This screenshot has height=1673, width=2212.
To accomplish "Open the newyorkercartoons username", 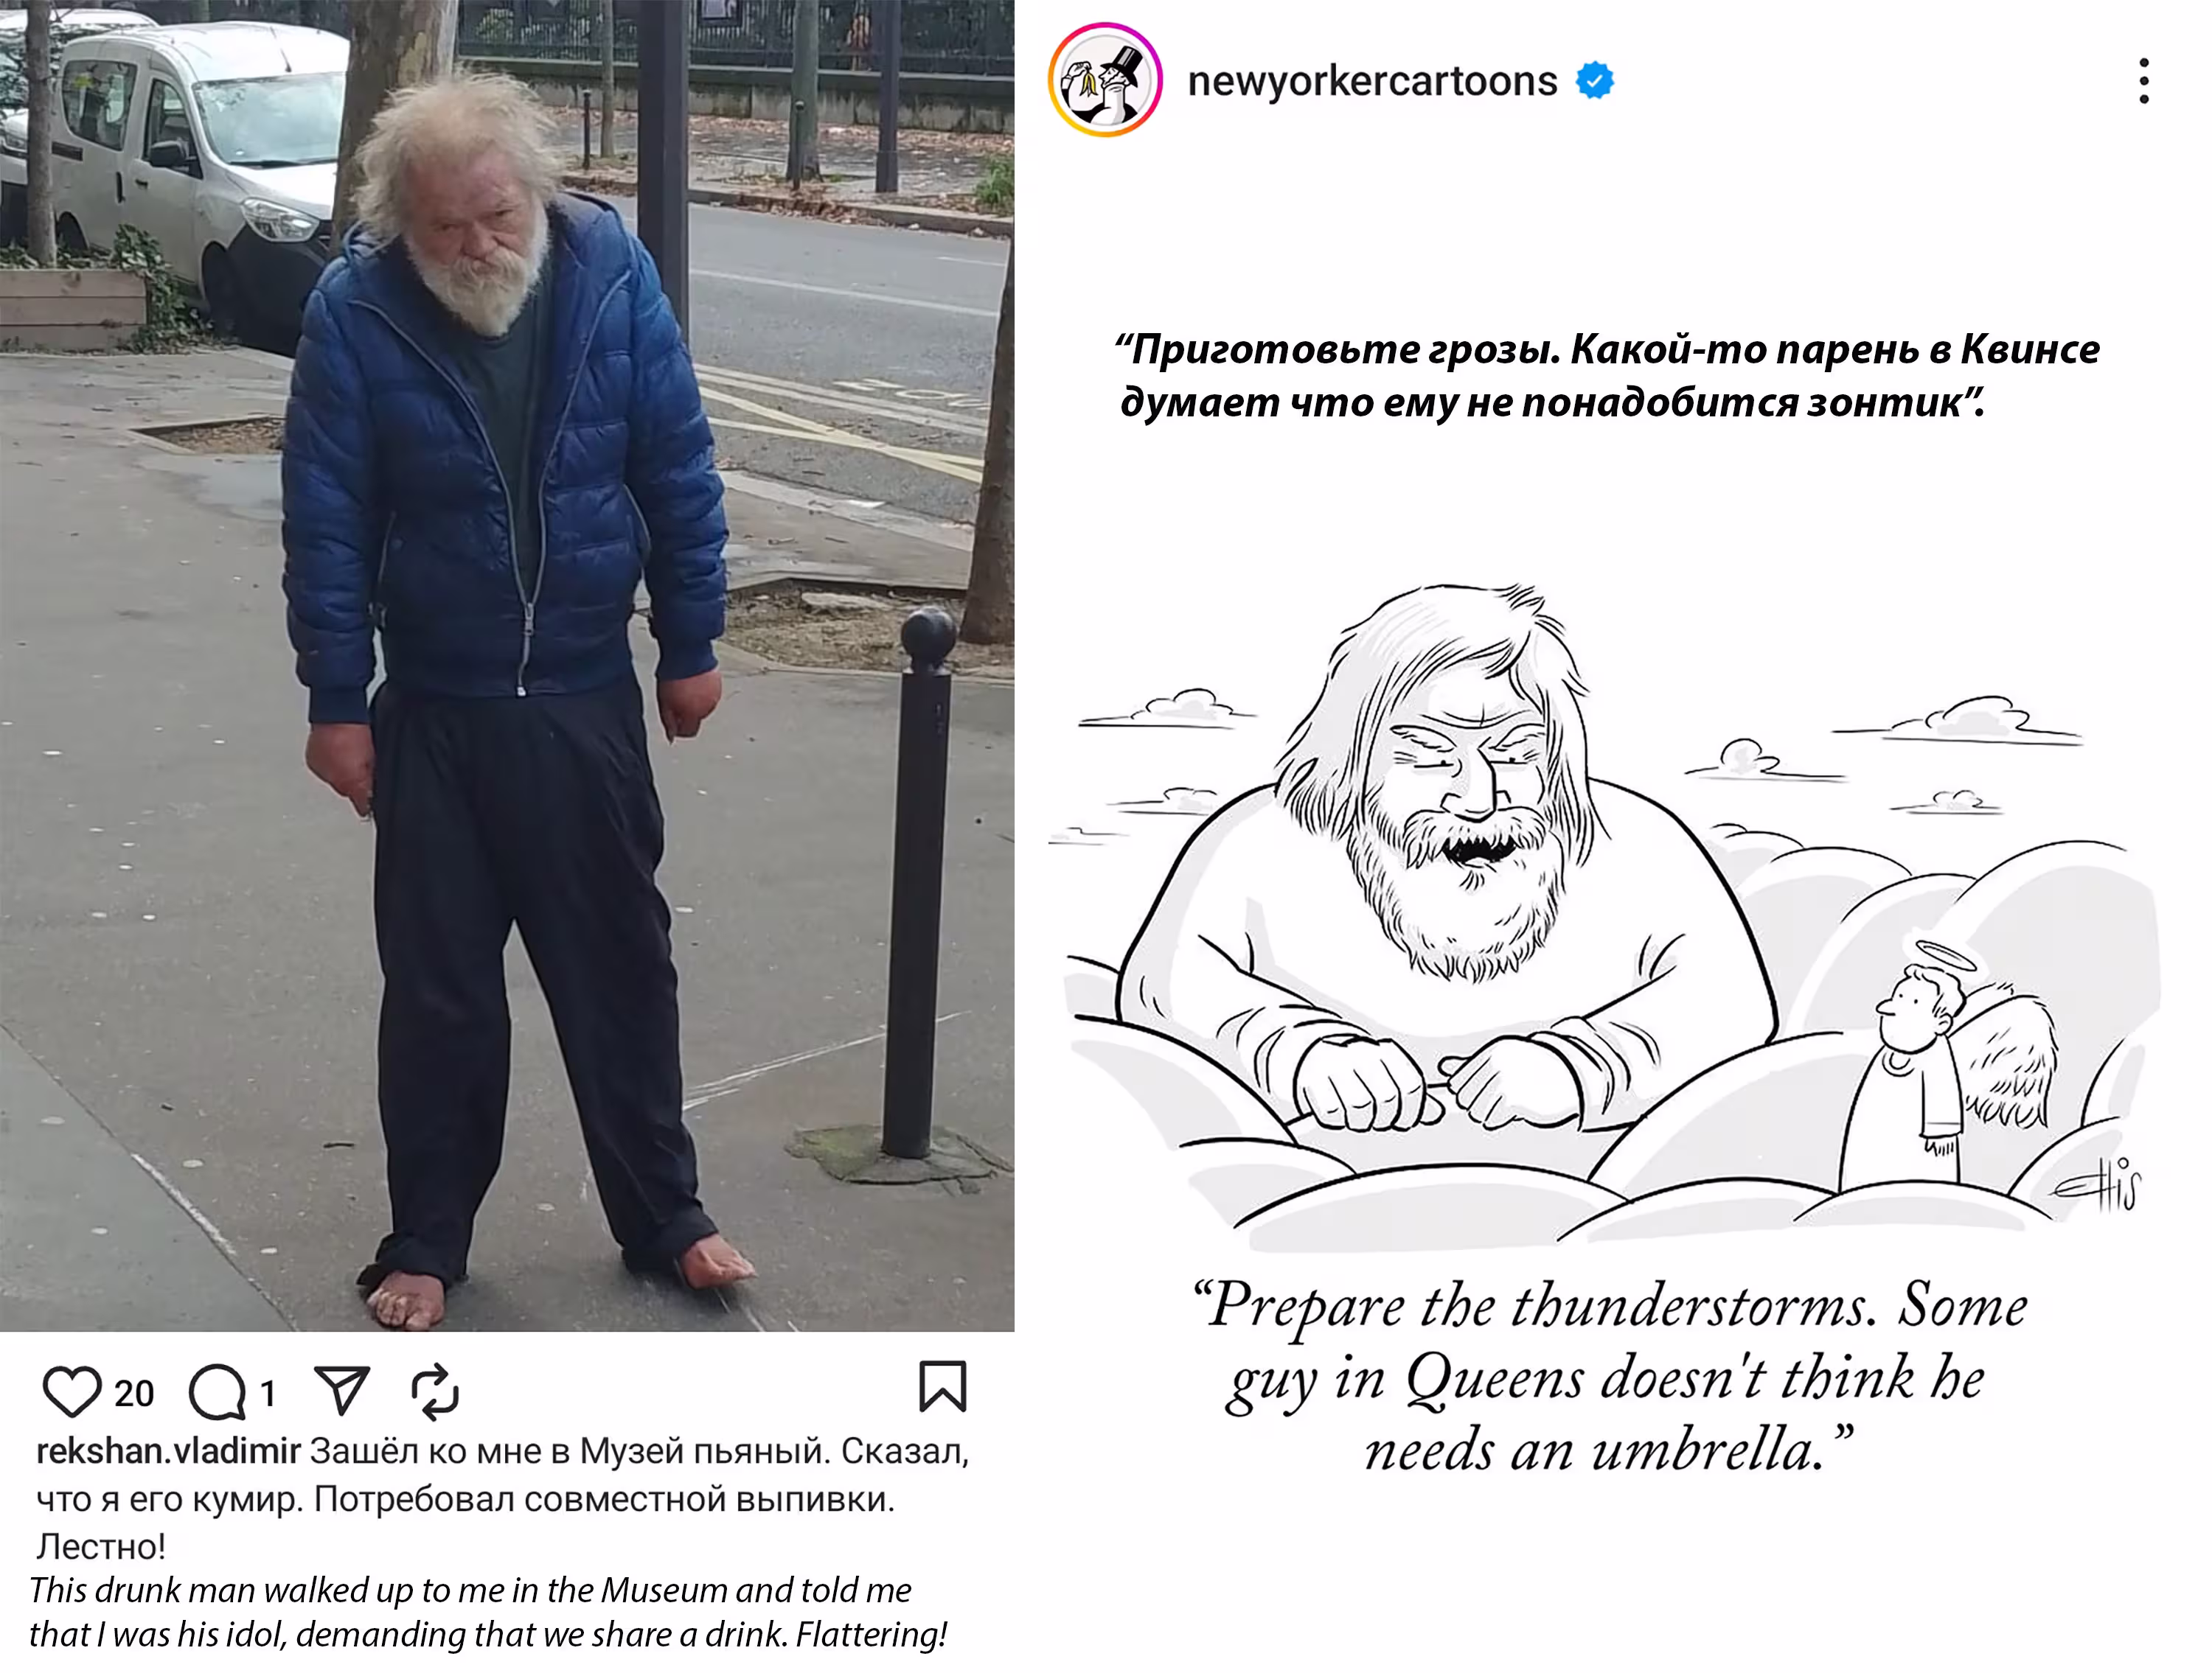I will point(1372,81).
